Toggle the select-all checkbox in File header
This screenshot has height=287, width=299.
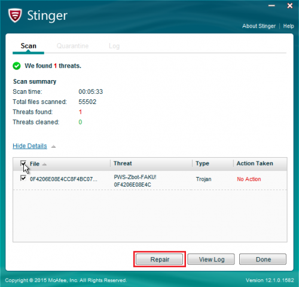23,163
